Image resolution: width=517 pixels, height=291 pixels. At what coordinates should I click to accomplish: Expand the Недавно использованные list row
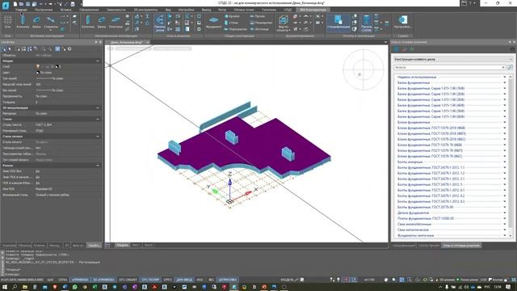click(x=504, y=78)
